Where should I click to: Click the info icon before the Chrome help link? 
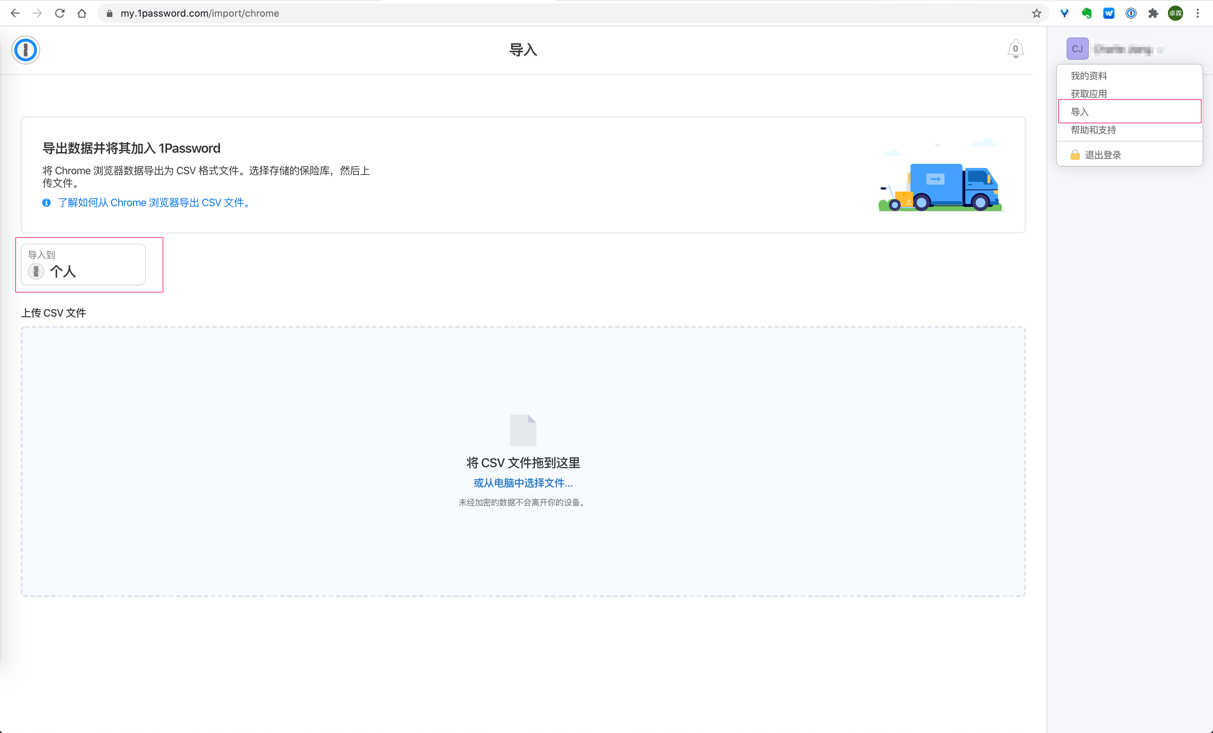coord(47,203)
